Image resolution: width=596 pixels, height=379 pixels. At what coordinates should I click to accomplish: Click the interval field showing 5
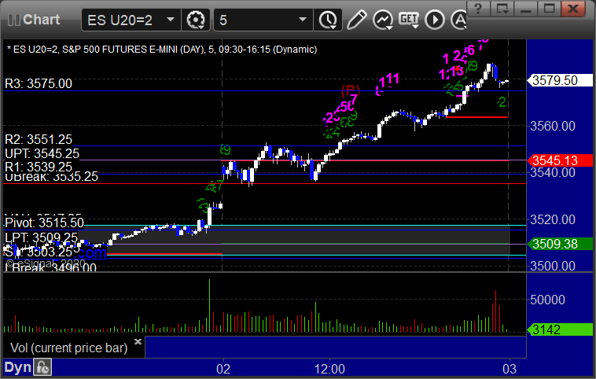pyautogui.click(x=263, y=20)
